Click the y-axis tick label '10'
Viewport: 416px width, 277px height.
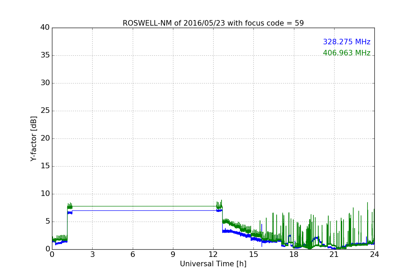tap(45, 194)
